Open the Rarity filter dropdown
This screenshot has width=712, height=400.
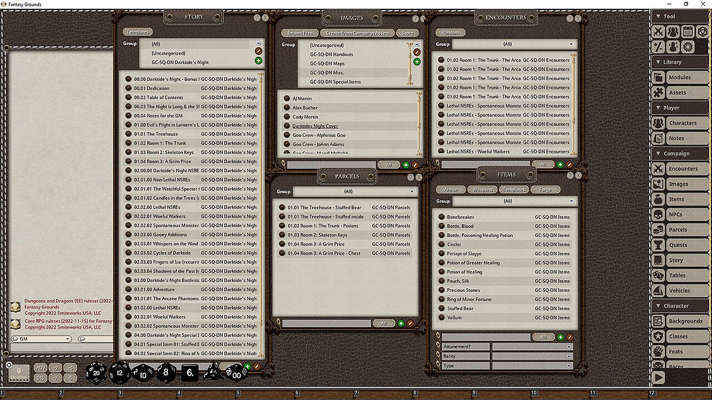532,356
